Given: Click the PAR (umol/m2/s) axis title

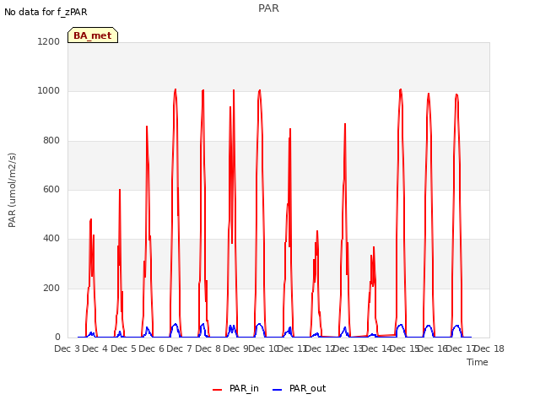Looking at the screenshot, I should tap(12, 190).
